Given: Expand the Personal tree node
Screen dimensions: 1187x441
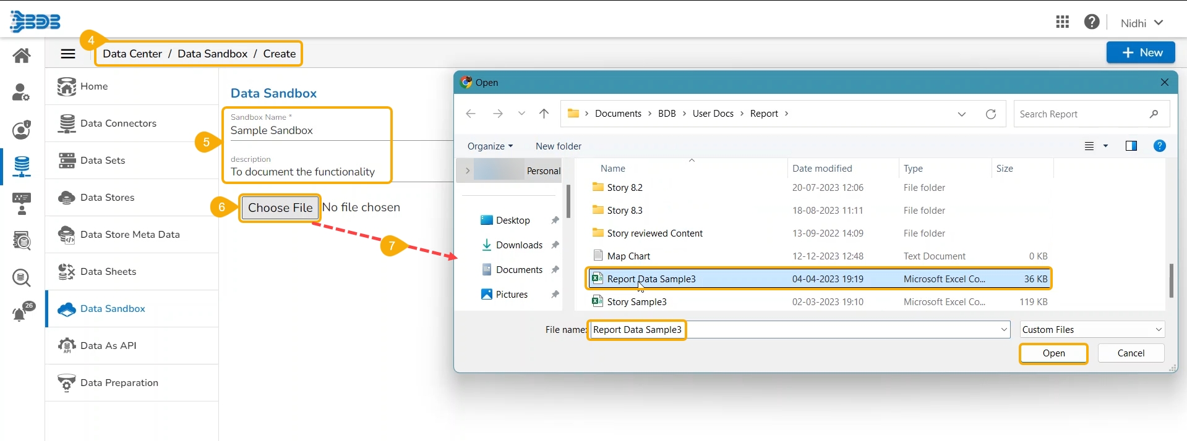Looking at the screenshot, I should point(468,171).
